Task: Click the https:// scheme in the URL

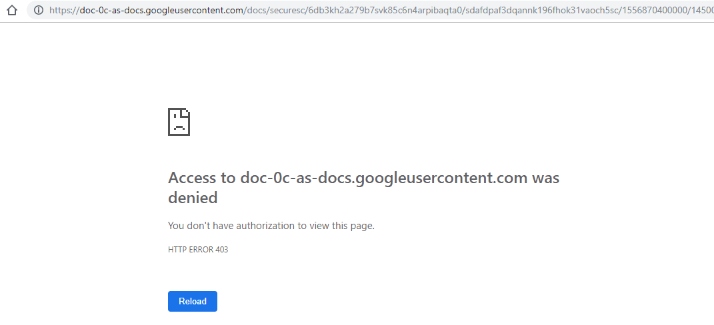Action: click(x=65, y=10)
